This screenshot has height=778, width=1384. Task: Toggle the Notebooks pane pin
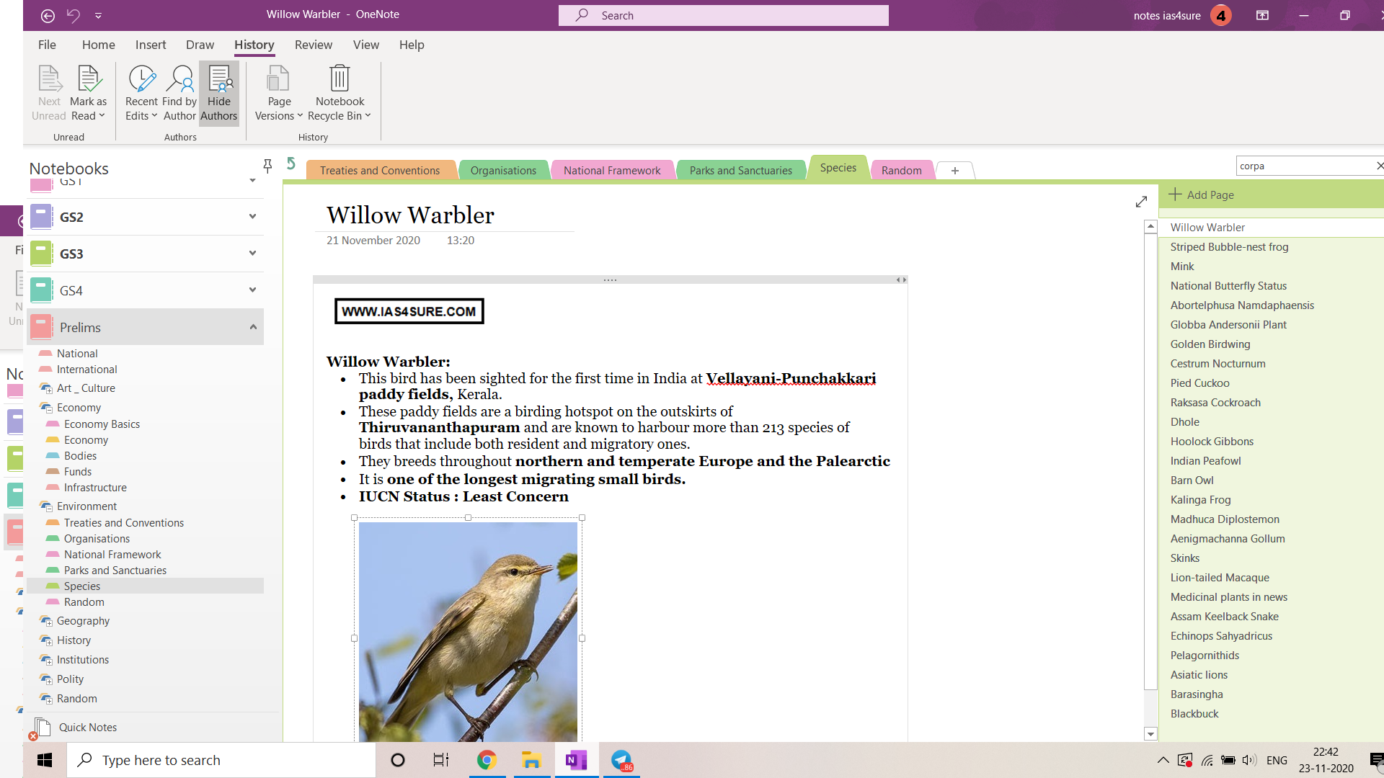tap(267, 166)
